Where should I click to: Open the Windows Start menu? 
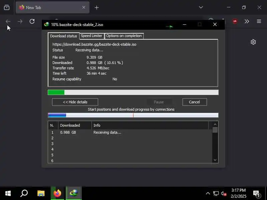point(8,193)
